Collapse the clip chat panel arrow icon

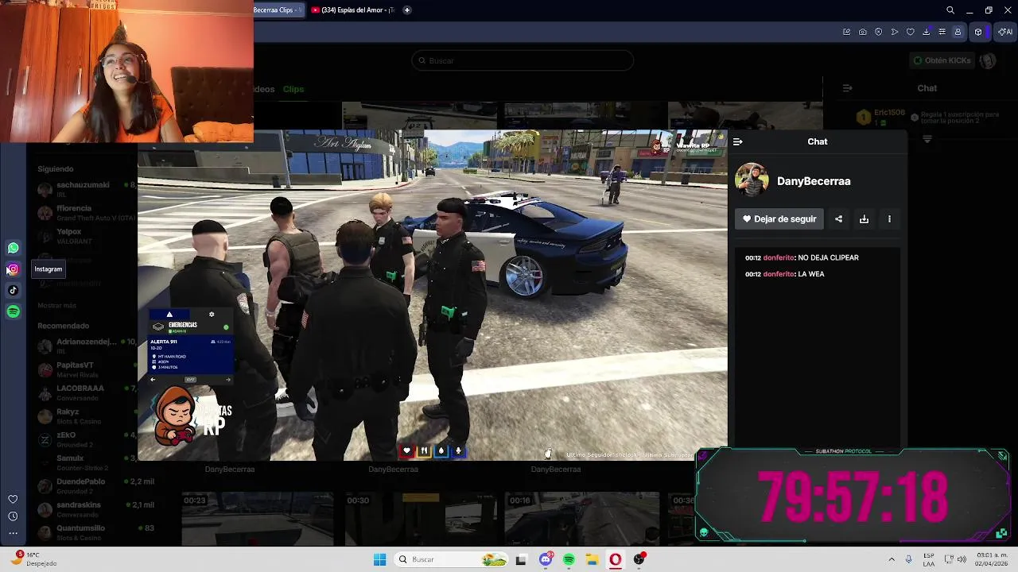click(737, 141)
